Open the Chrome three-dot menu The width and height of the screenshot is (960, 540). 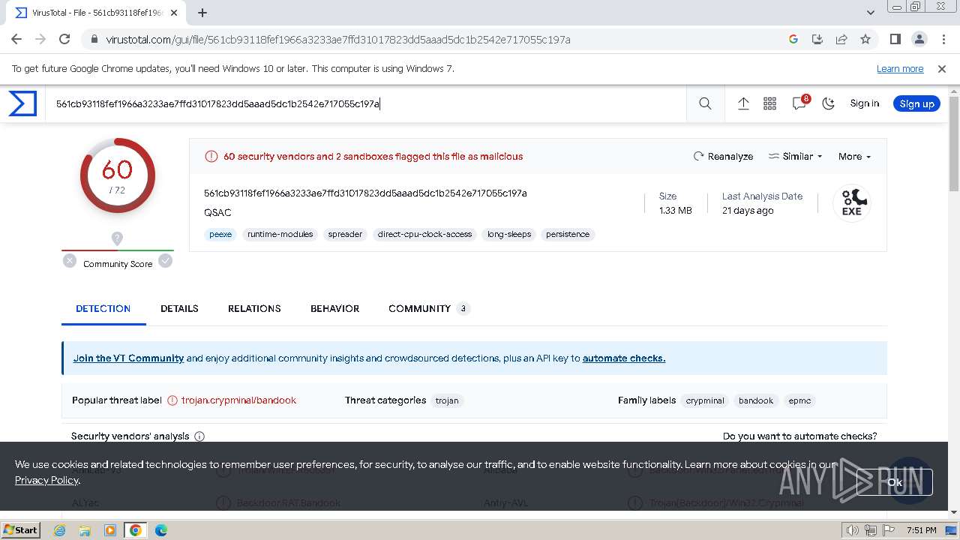[943, 39]
